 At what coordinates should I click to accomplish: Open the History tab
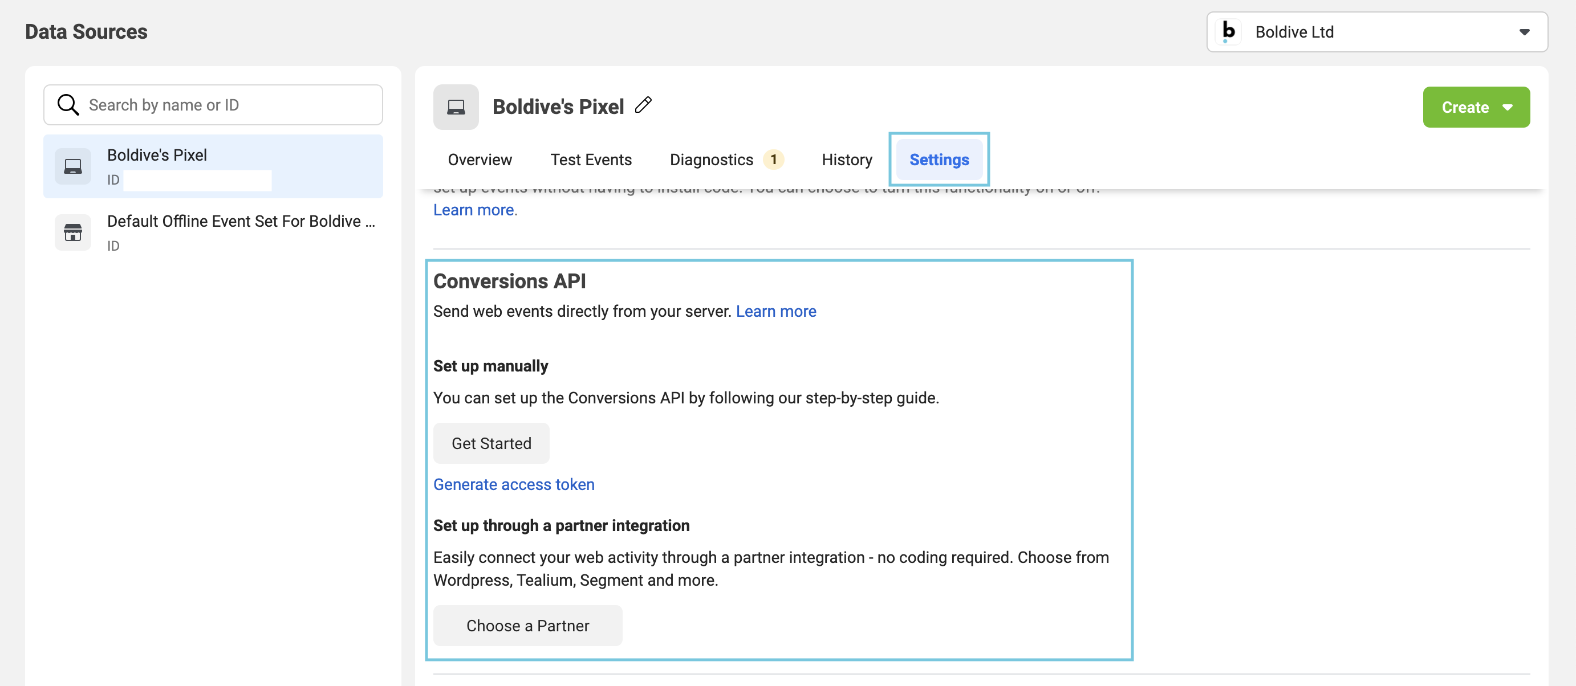pos(847,160)
